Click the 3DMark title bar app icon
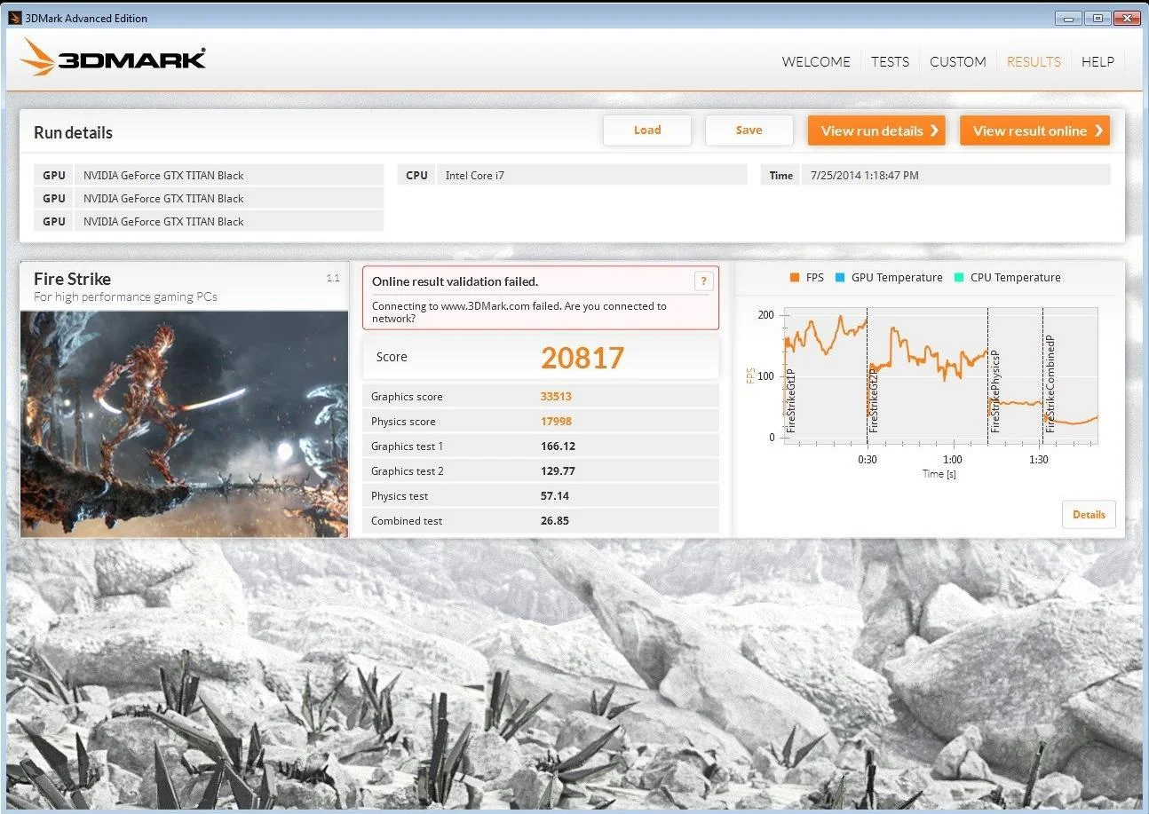Image resolution: width=1149 pixels, height=814 pixels. tap(14, 18)
